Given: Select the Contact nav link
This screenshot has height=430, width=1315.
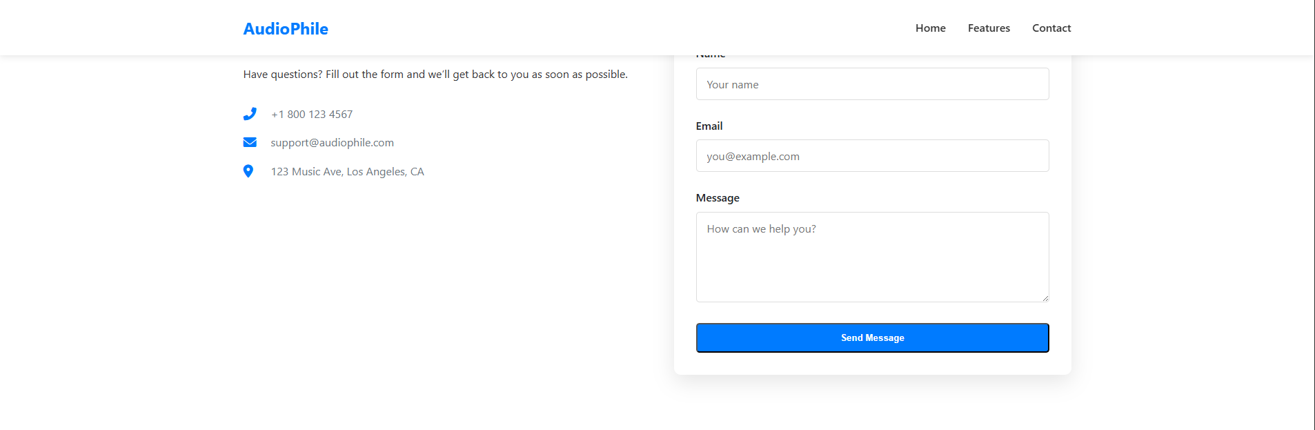Looking at the screenshot, I should [x=1051, y=28].
